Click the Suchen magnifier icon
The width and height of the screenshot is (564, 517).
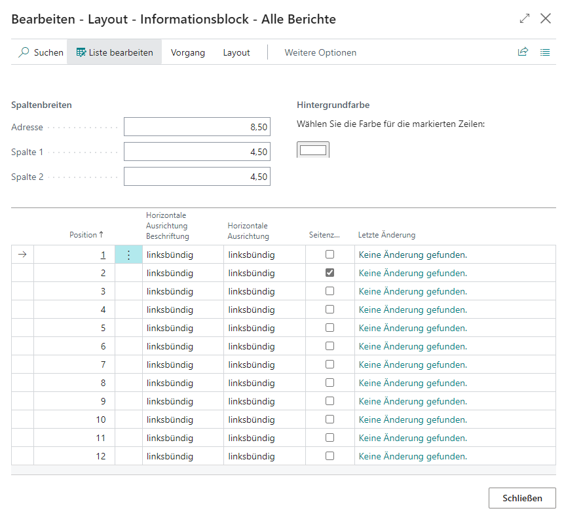pyautogui.click(x=24, y=52)
